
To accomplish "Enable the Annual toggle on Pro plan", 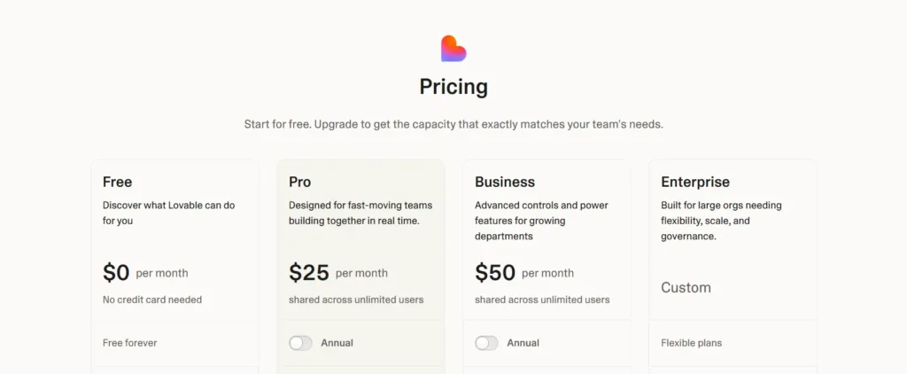I will click(x=300, y=343).
